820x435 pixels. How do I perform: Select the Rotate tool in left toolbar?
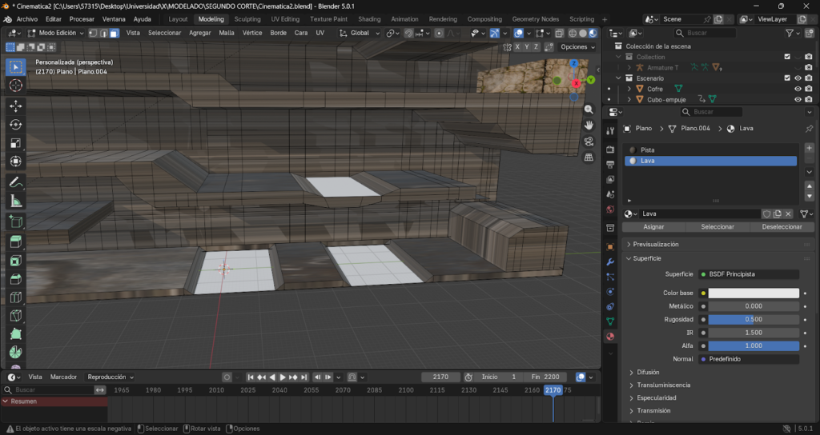[x=16, y=124]
